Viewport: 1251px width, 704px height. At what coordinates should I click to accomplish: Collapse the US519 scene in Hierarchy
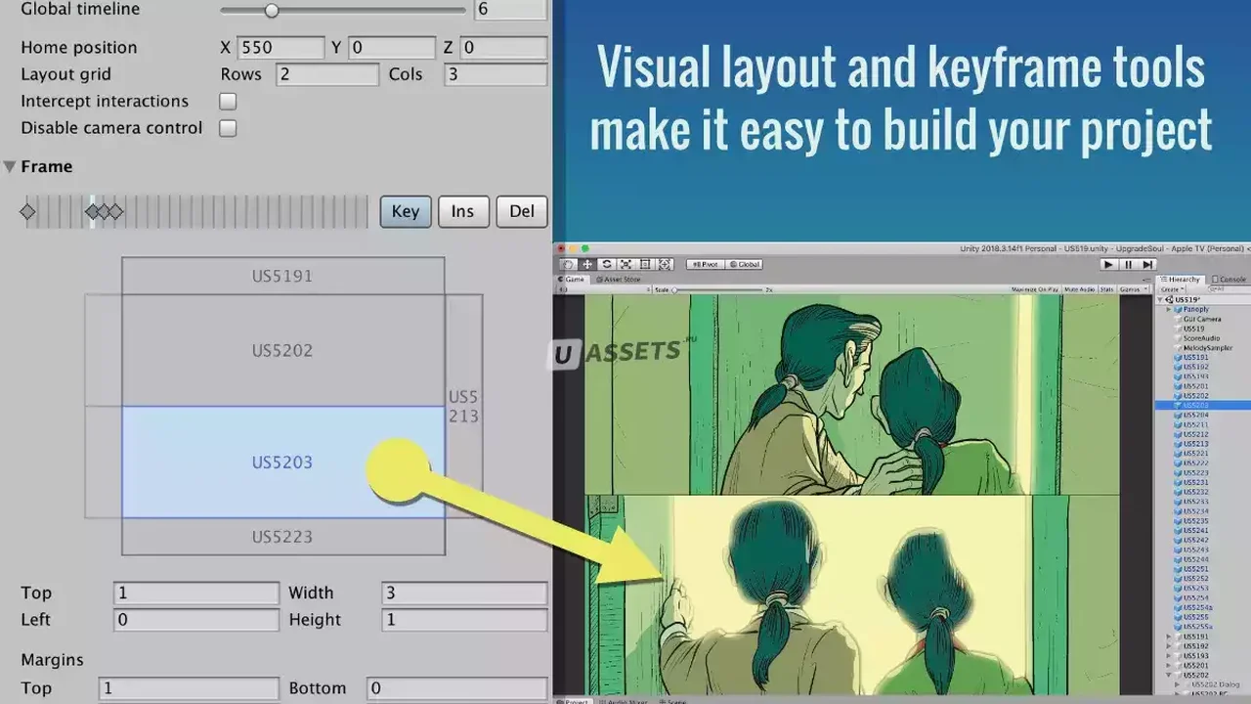[1159, 300]
